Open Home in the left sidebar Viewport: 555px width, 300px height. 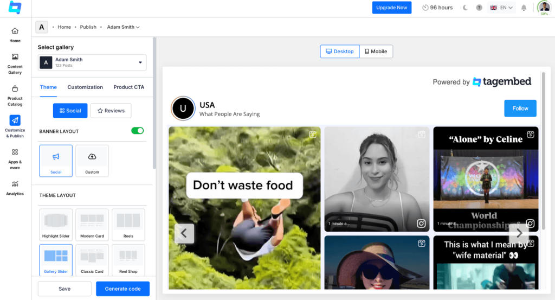(15, 35)
